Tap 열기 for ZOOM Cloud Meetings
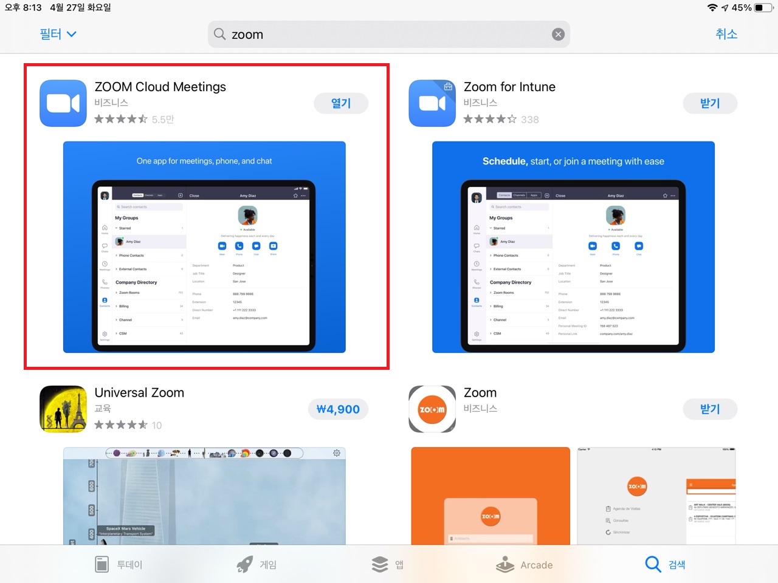778x583 pixels. click(341, 103)
